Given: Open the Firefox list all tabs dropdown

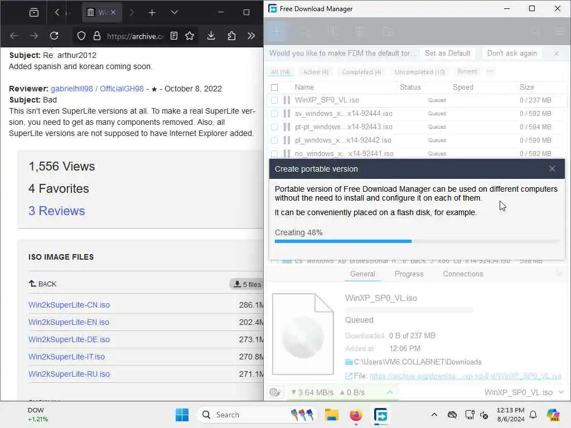Looking at the screenshot, I should click(x=175, y=12).
